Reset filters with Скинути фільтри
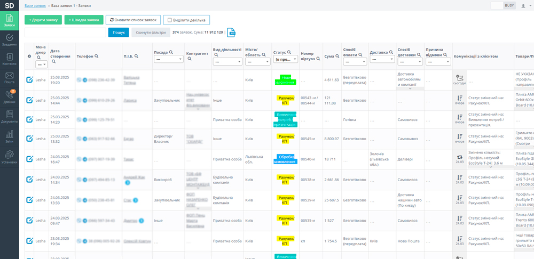 tap(151, 33)
